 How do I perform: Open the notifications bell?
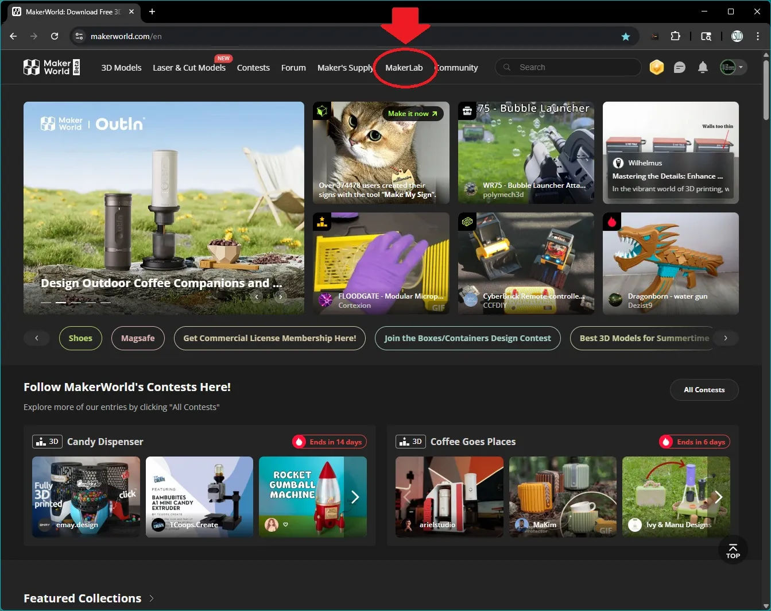click(703, 67)
